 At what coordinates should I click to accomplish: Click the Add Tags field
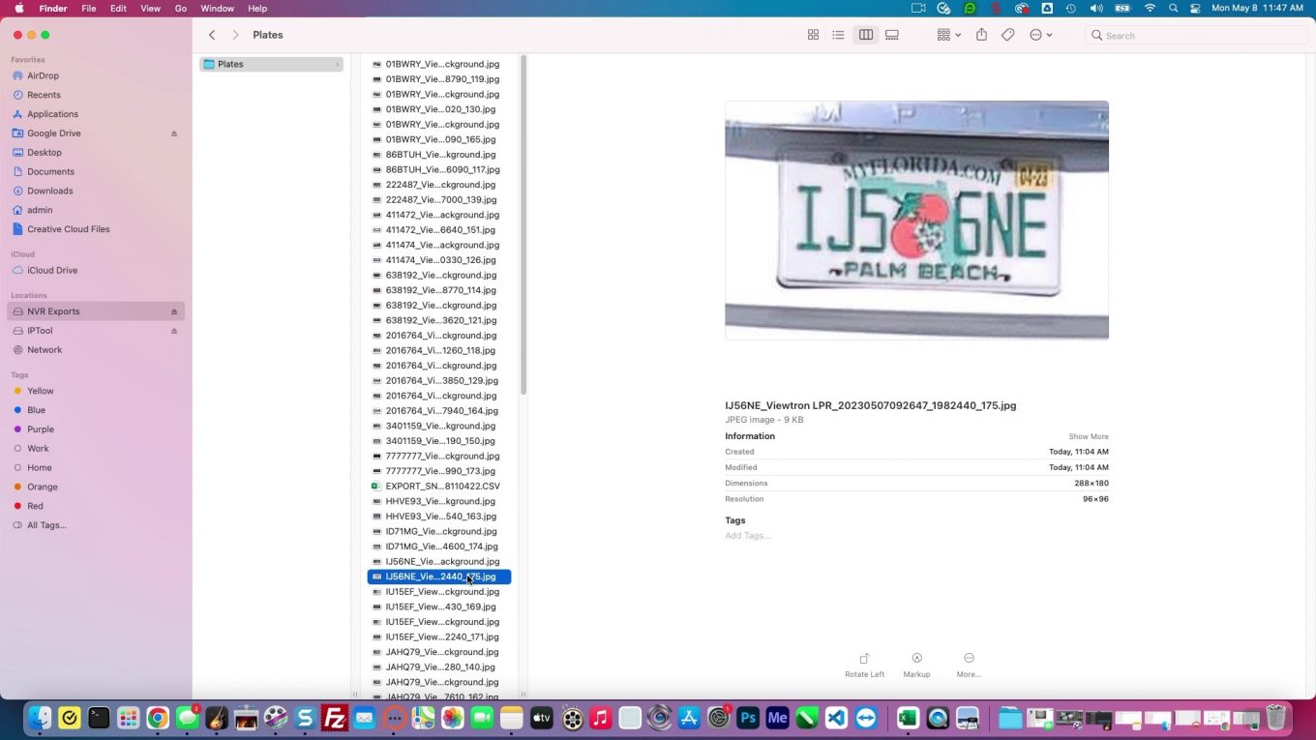coord(747,535)
